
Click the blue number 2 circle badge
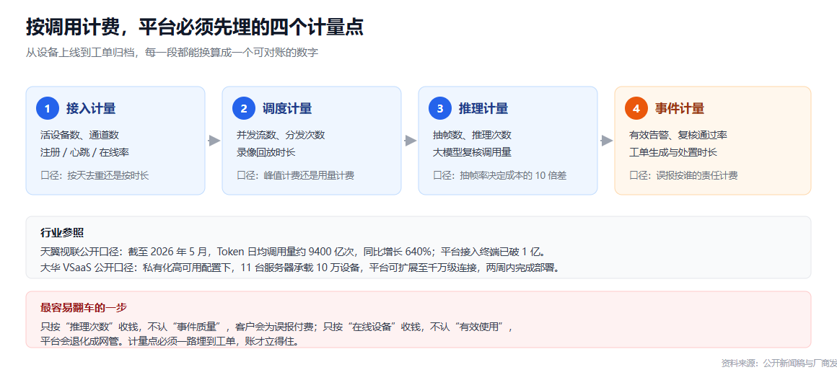(244, 109)
